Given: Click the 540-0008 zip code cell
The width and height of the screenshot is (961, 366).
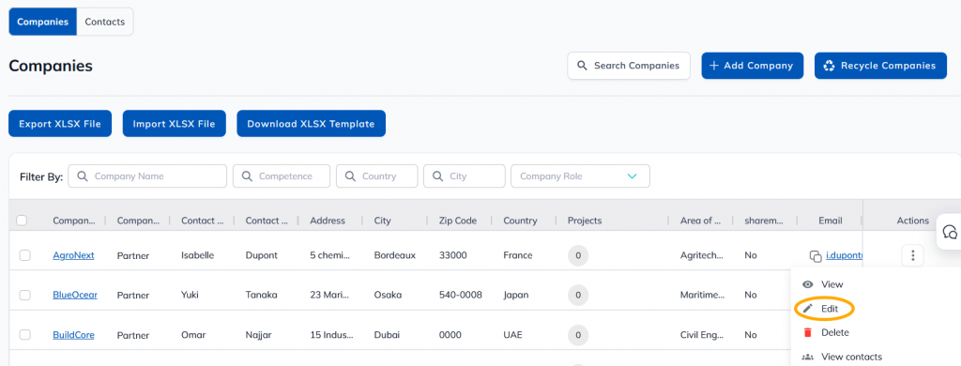Looking at the screenshot, I should click(x=461, y=295).
